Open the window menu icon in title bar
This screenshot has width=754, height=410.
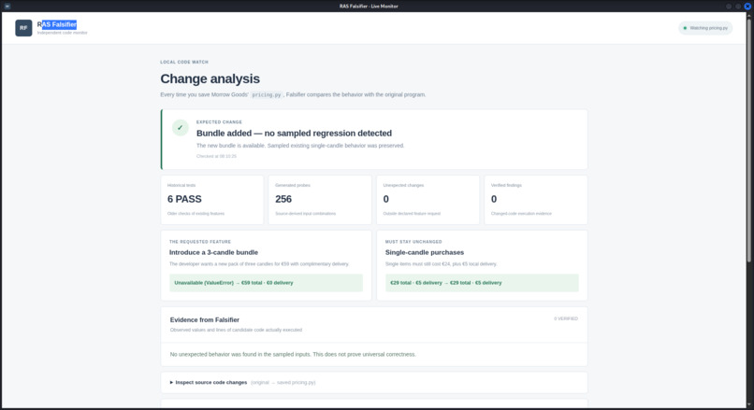[x=7, y=7]
